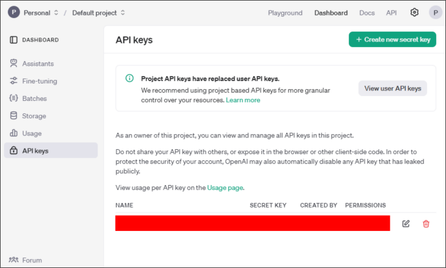Click the Batches braces icon
The width and height of the screenshot is (446, 268).
pos(14,98)
